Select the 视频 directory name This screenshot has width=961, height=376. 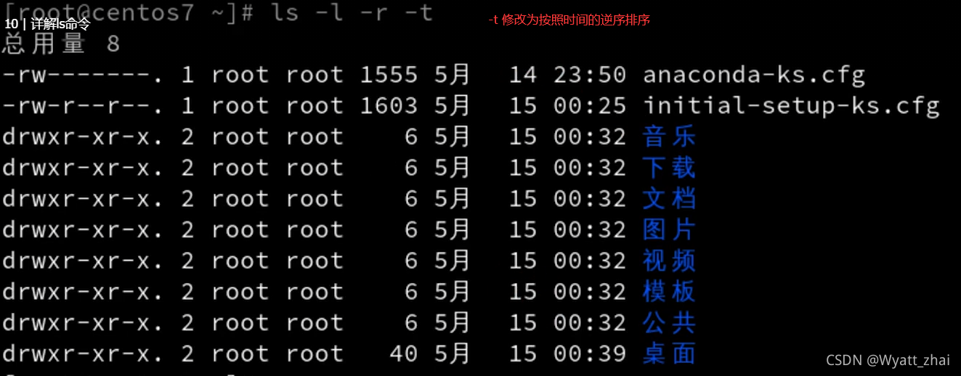coord(669,261)
